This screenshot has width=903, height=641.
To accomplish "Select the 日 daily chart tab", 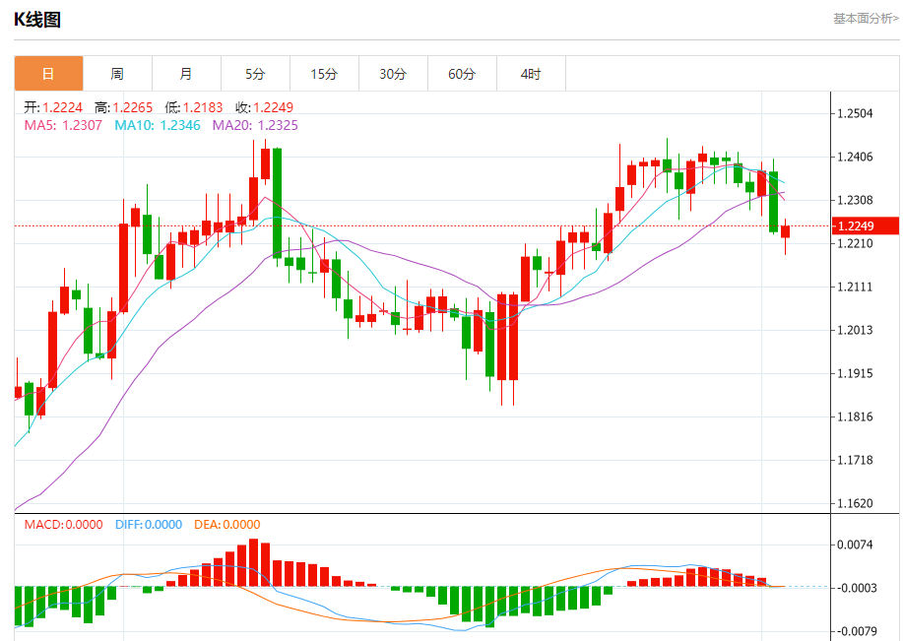I will (x=48, y=74).
